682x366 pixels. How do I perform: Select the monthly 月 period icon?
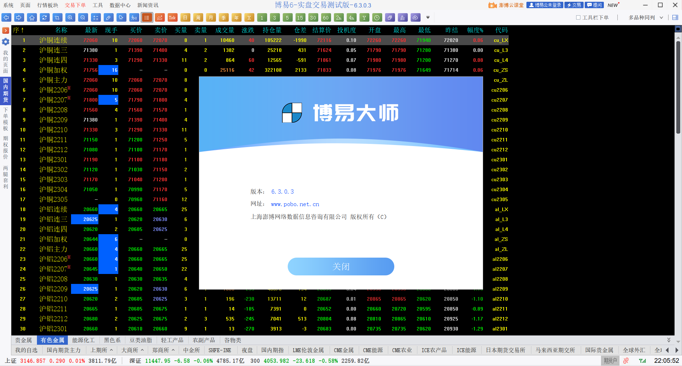[211, 17]
